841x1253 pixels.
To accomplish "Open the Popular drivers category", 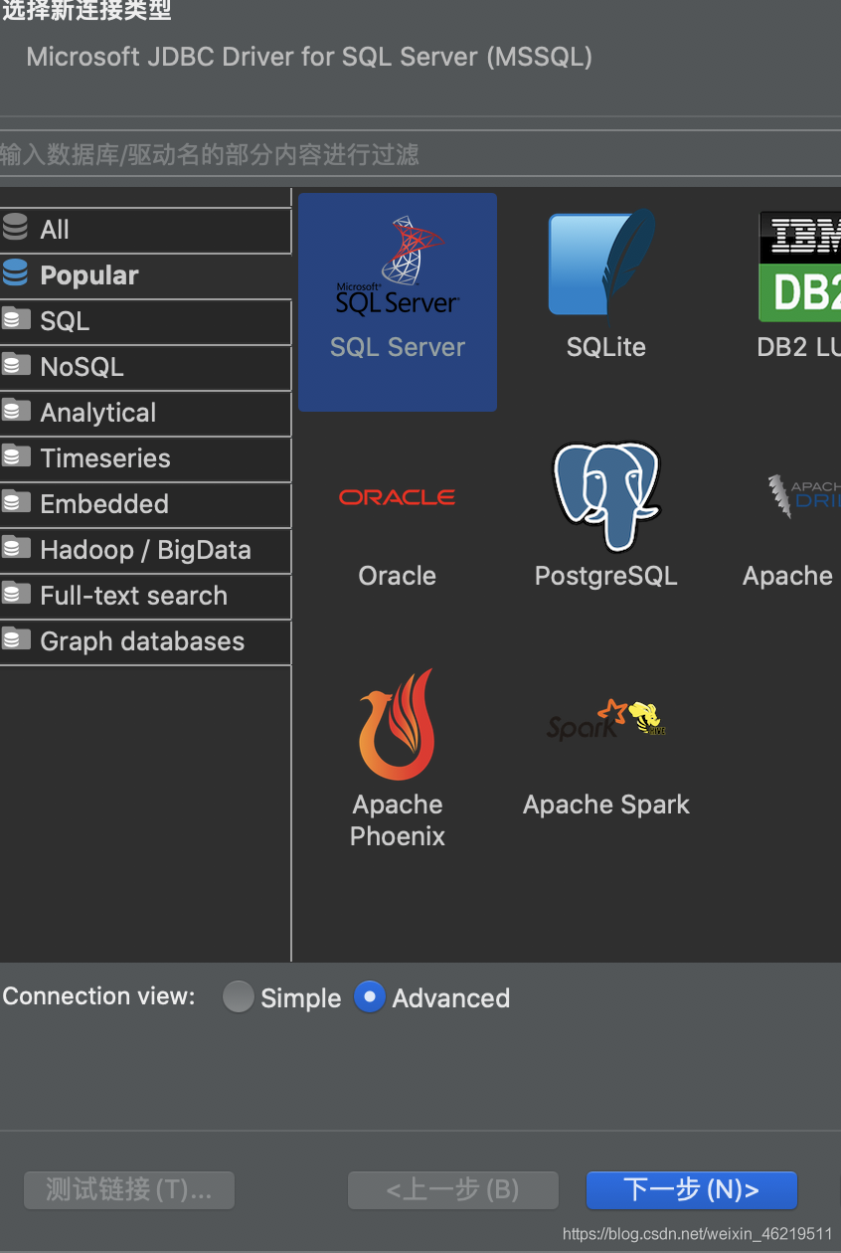I will (145, 275).
